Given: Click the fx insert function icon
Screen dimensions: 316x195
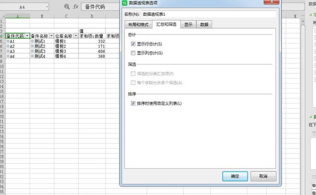Looking at the screenshot, I should click(76, 6).
